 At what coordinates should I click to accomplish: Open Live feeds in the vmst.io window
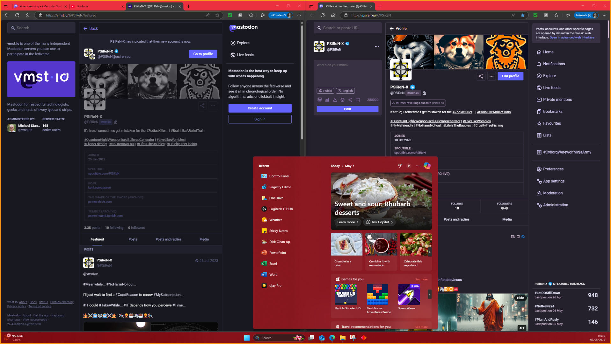tap(242, 55)
